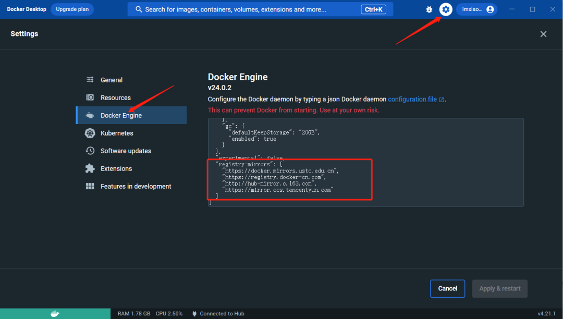The image size is (563, 319).
Task: Click the settings gear icon
Action: pos(446,9)
